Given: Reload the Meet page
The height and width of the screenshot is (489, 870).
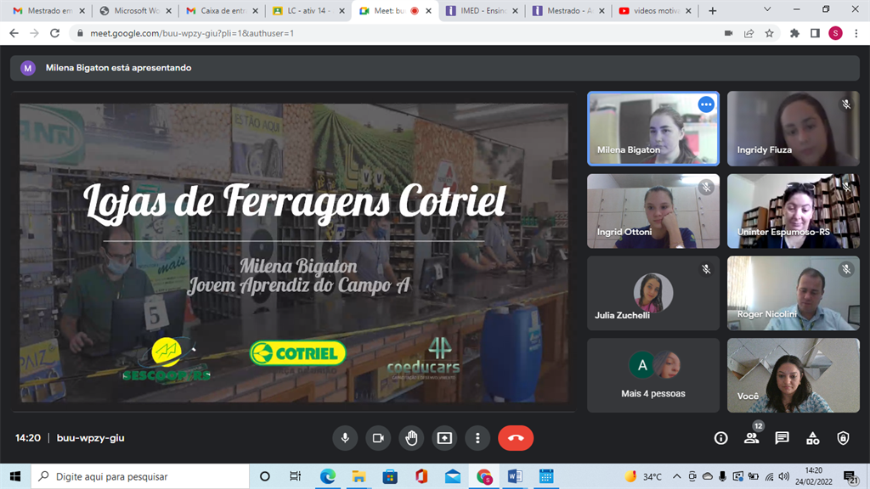Looking at the screenshot, I should pos(54,33).
